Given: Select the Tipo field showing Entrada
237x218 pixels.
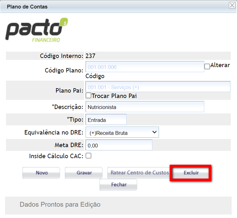Looking at the screenshot, I should click(x=106, y=120).
